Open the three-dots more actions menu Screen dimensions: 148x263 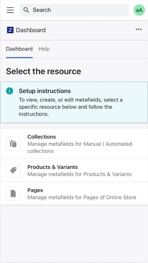(139, 30)
